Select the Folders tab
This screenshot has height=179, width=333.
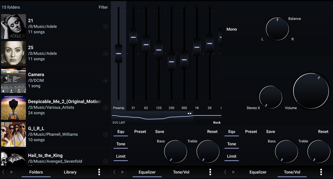pyautogui.click(x=36, y=172)
